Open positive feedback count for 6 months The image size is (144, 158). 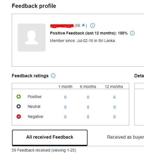[x=88, y=97]
